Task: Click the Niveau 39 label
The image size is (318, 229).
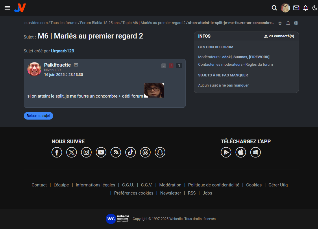Action: 52,70
